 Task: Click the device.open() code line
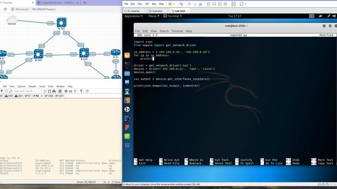[x=145, y=72]
